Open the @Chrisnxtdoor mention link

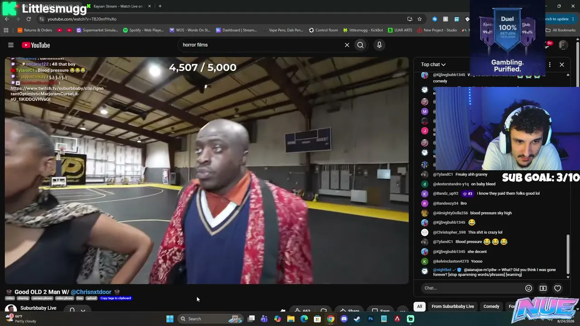(x=91, y=292)
